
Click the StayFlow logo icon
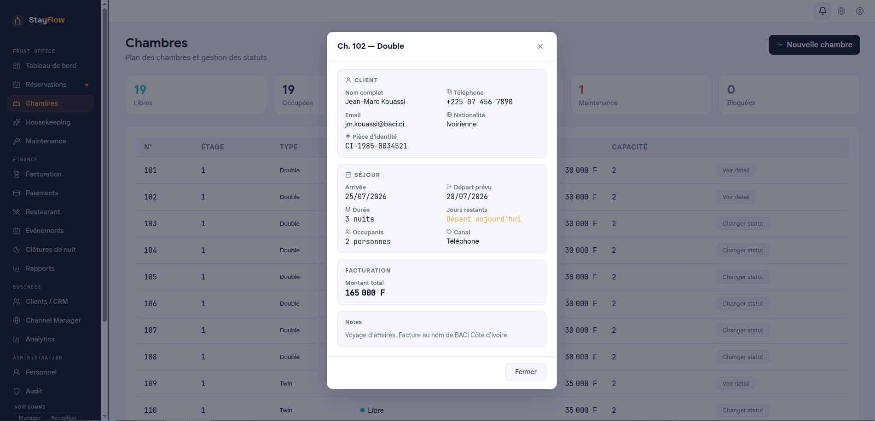17,20
